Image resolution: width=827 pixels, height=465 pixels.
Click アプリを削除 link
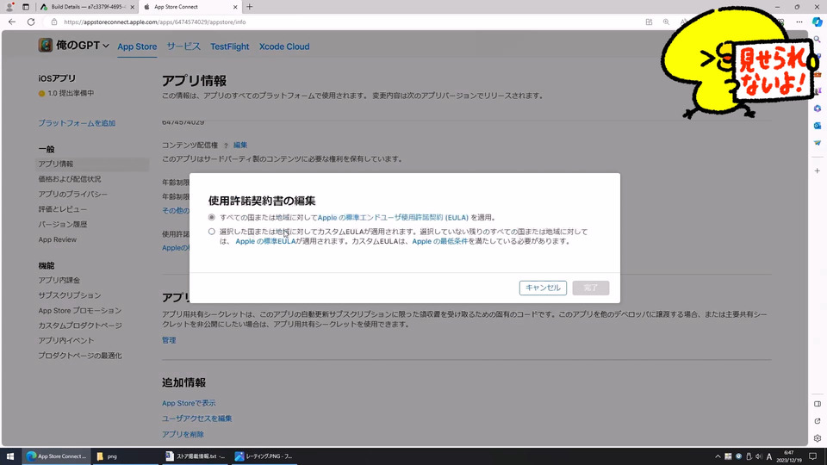coord(183,434)
